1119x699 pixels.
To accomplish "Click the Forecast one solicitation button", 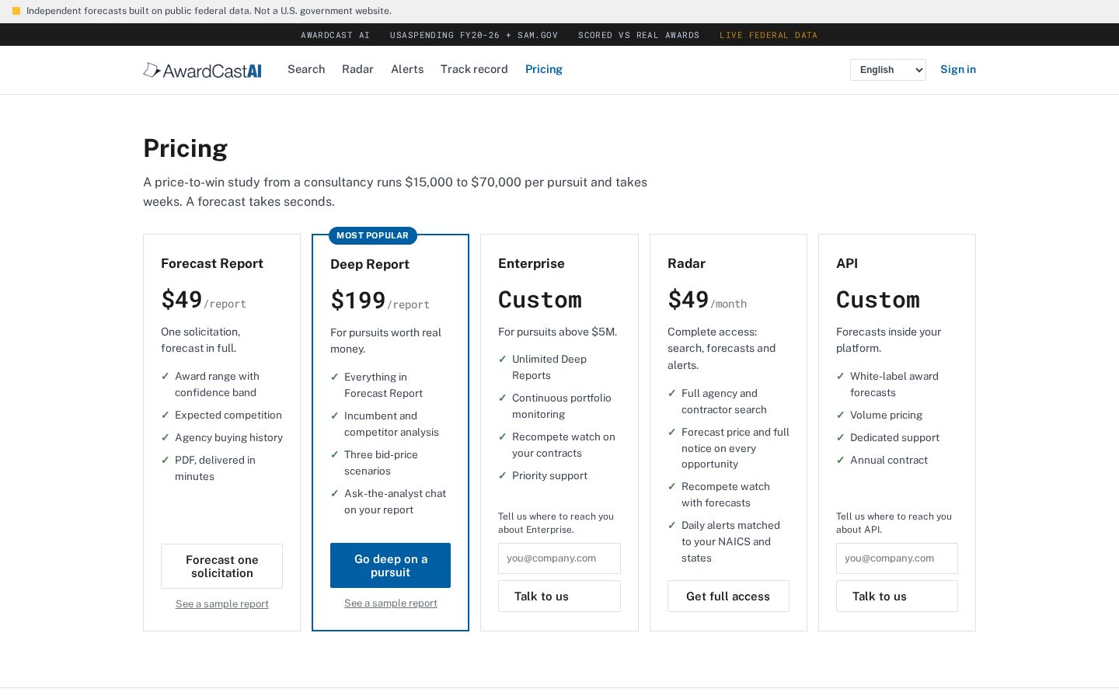I will tap(221, 566).
